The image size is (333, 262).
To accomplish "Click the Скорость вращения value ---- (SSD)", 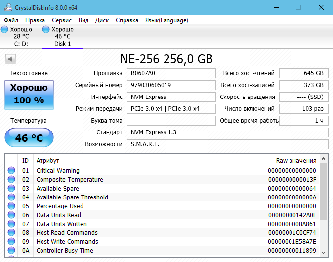I will pyautogui.click(x=304, y=97).
